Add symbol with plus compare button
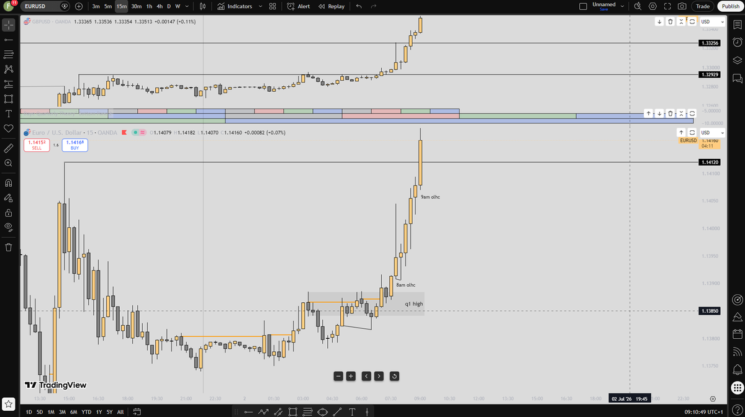Viewport: 745px width, 417px height. [x=79, y=6]
